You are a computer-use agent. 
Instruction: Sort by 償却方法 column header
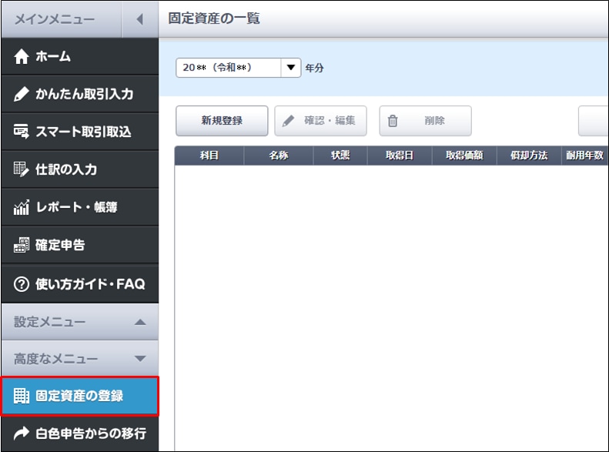click(x=529, y=156)
